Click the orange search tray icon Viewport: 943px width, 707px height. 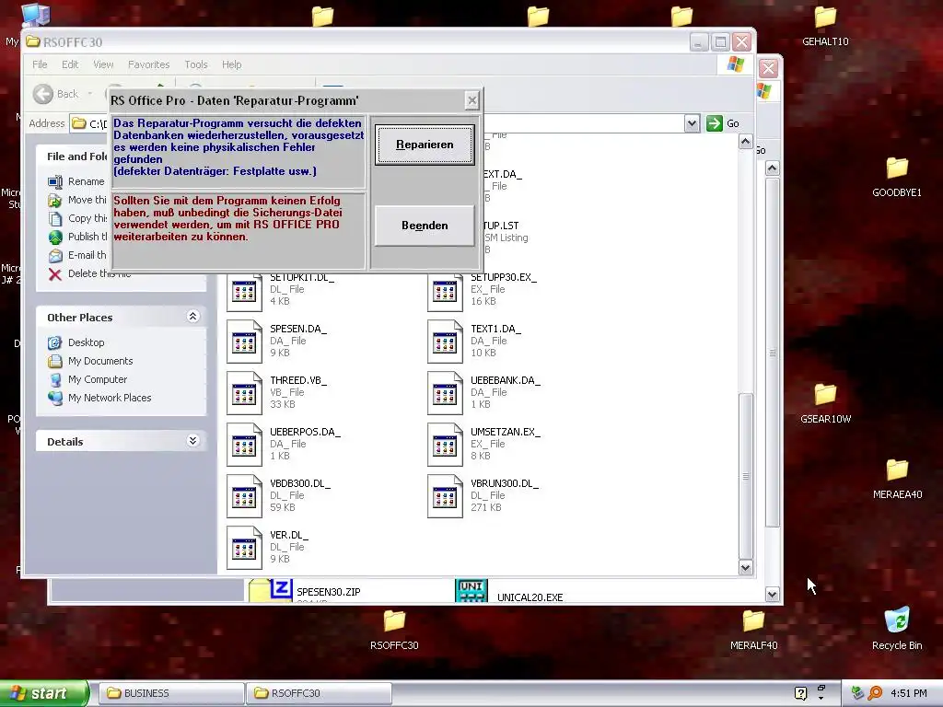[875, 693]
